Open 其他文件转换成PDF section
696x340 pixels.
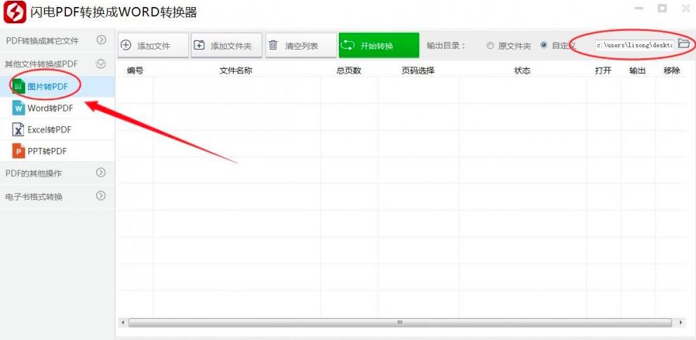[x=58, y=64]
